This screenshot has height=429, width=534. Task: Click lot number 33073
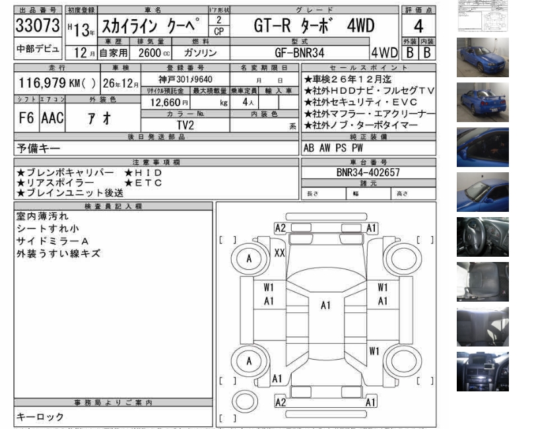pos(38,25)
